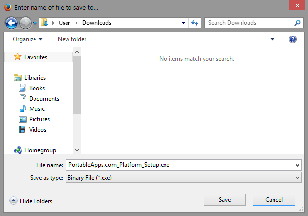The width and height of the screenshot is (308, 216).
Task: Change your view icon button
Action: (262, 39)
